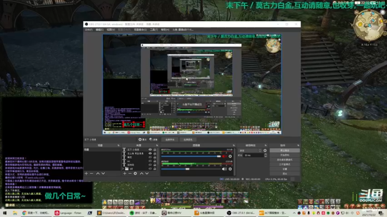Open the Windows Start menu
The width and height of the screenshot is (387, 217).
4,213
